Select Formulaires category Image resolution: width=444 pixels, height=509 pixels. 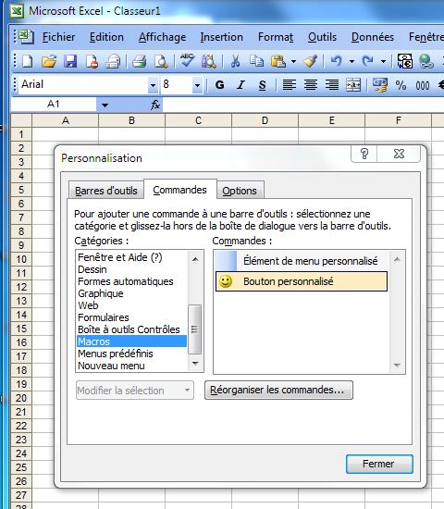coord(131,317)
